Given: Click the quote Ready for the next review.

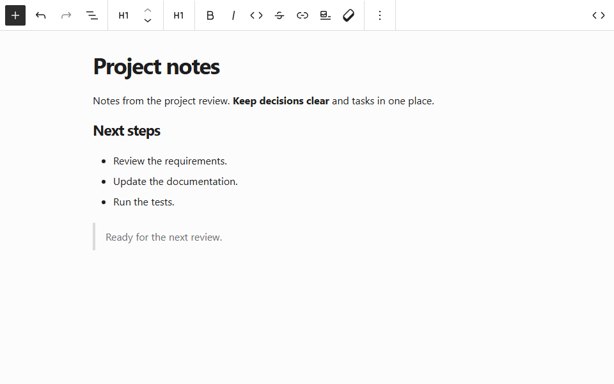Looking at the screenshot, I should point(164,237).
